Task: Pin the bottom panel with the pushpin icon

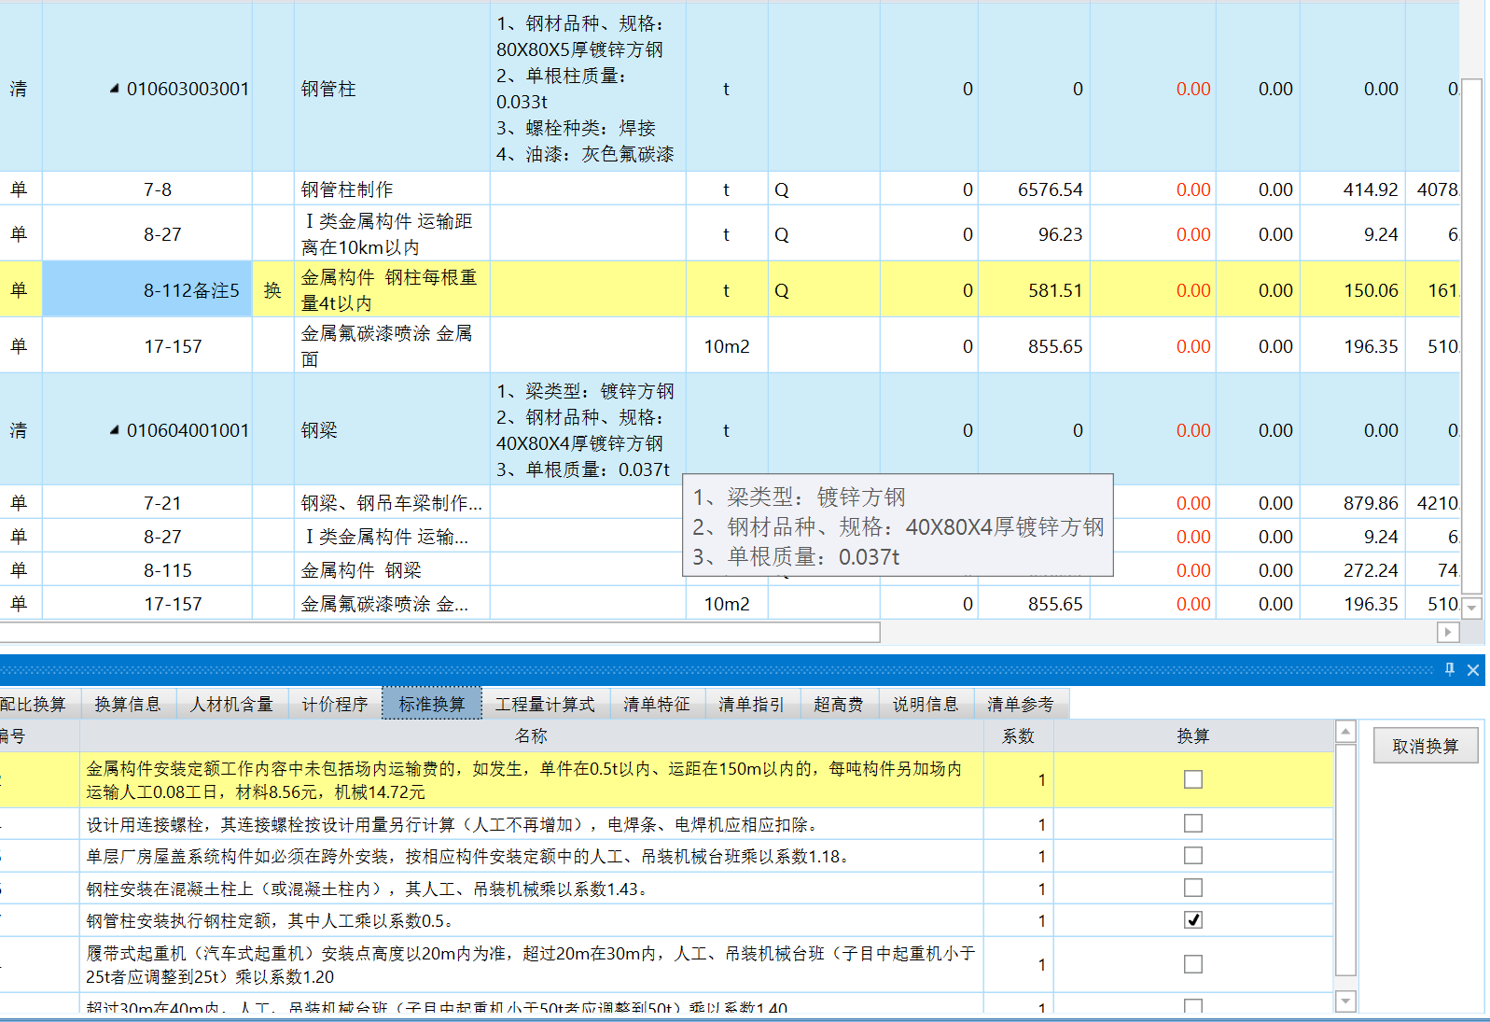Action: click(x=1449, y=669)
